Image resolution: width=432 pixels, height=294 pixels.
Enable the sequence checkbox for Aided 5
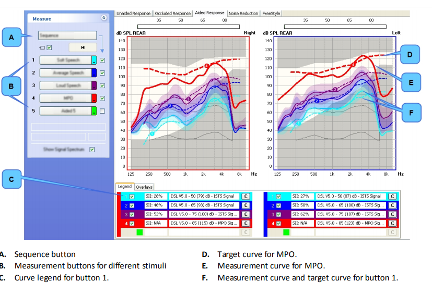tap(102, 111)
